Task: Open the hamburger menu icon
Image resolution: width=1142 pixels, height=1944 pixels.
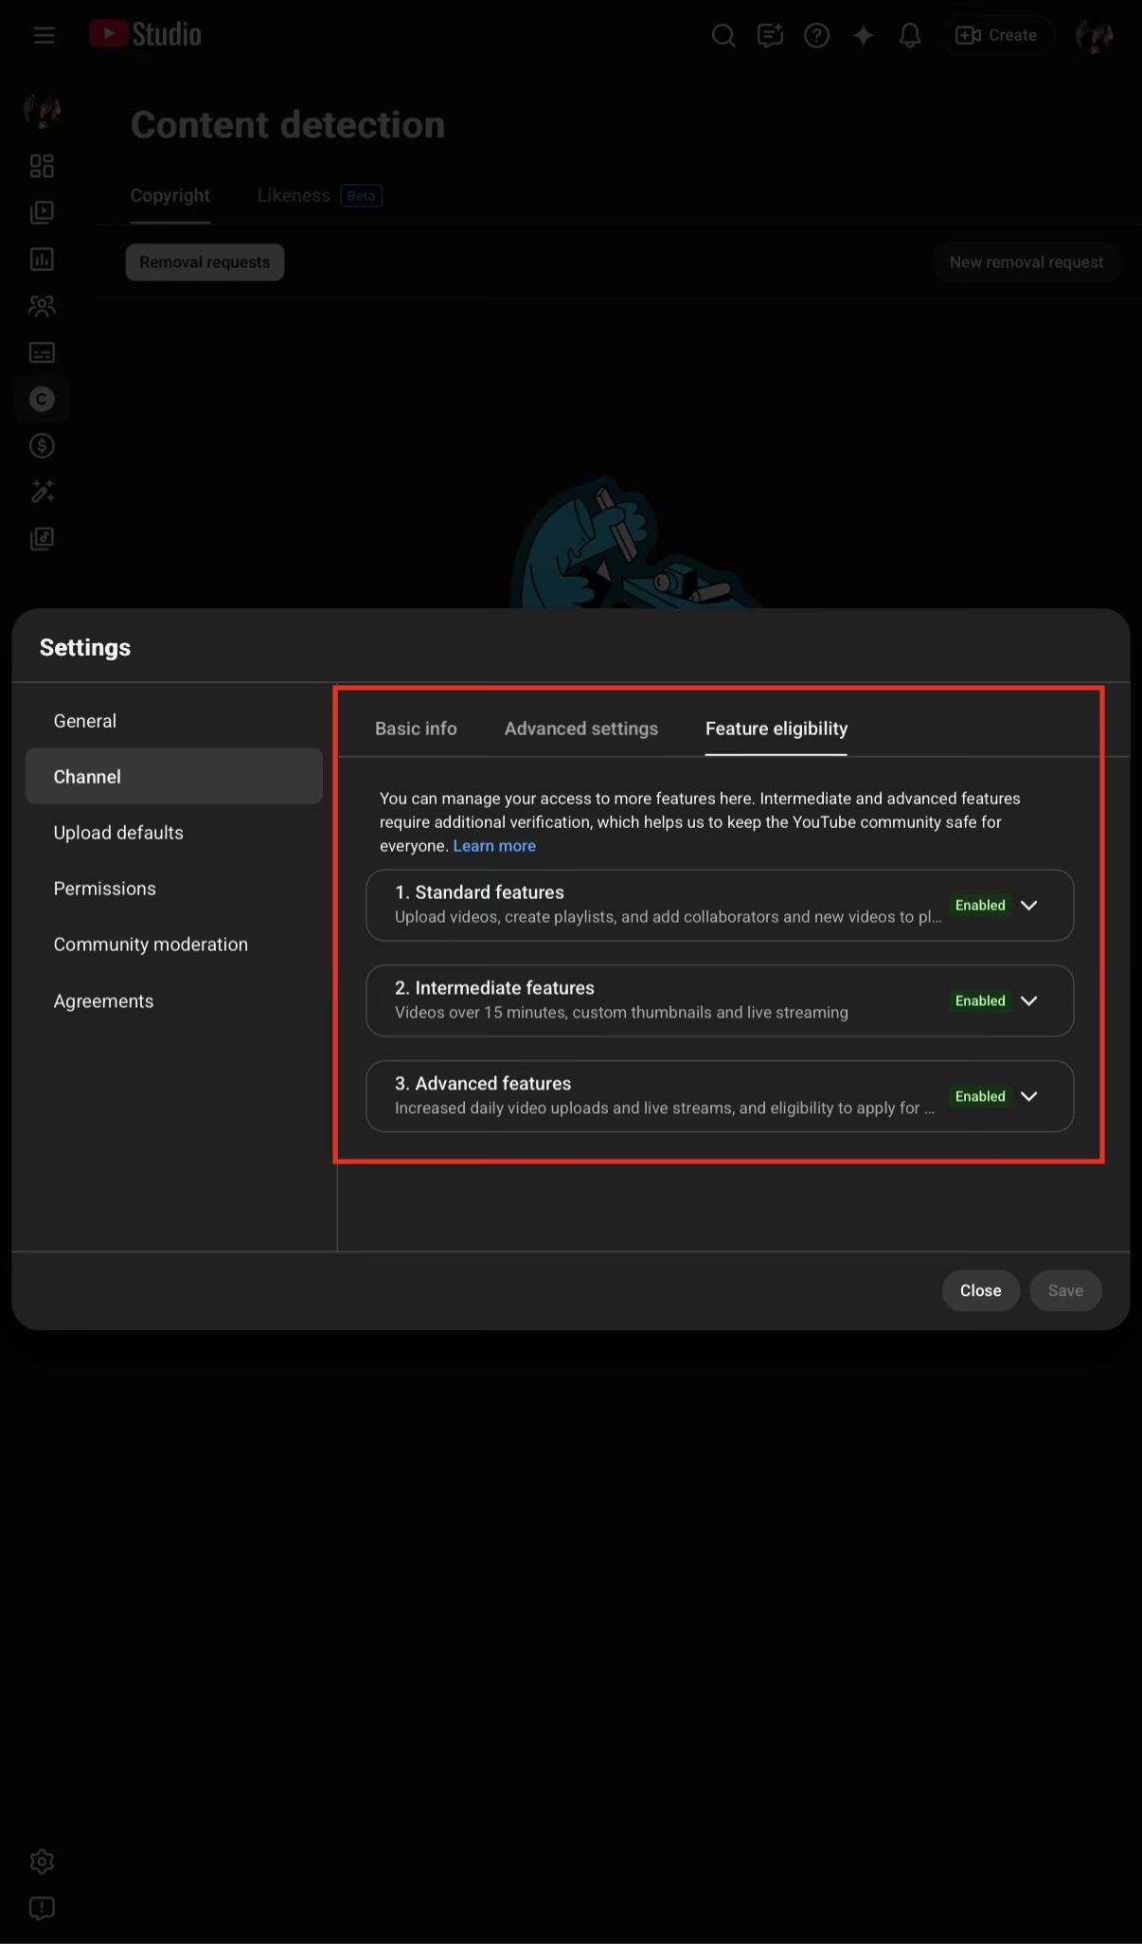Action: pyautogui.click(x=44, y=36)
